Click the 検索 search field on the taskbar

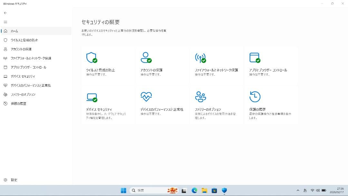(148, 190)
